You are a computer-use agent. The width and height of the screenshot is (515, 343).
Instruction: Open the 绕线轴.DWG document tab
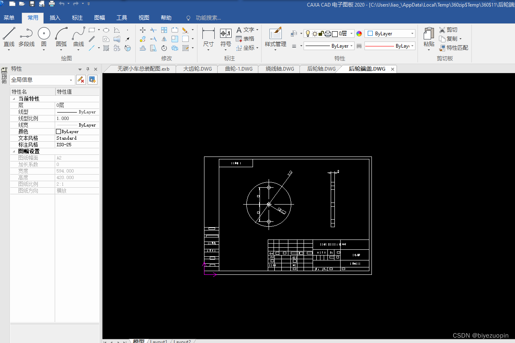[280, 69]
